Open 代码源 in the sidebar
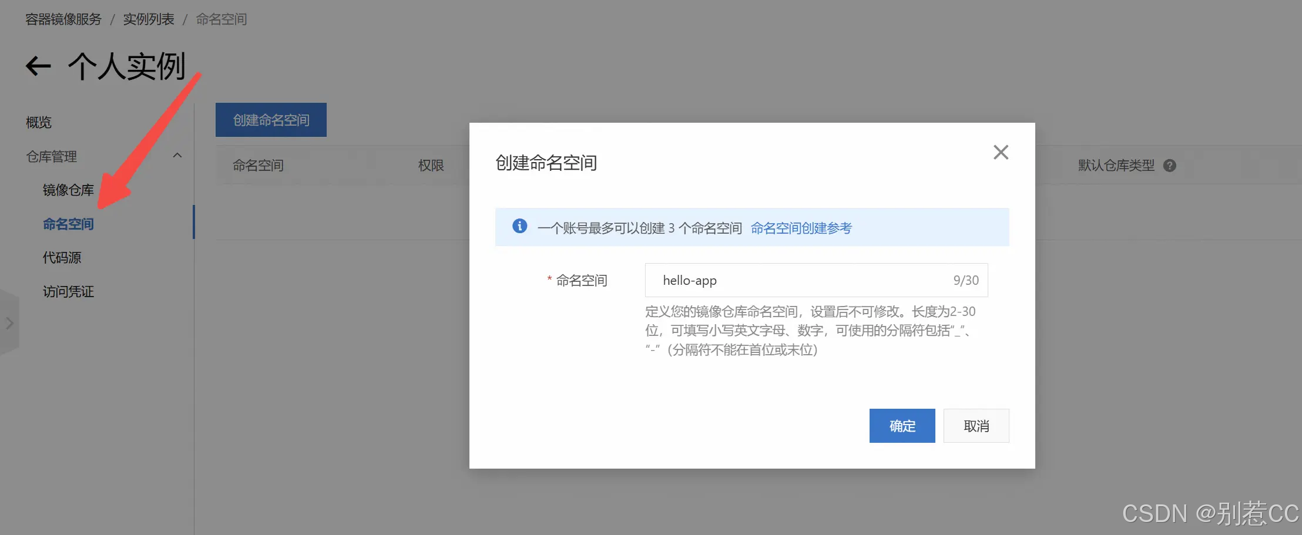Image resolution: width=1302 pixels, height=535 pixels. point(62,257)
